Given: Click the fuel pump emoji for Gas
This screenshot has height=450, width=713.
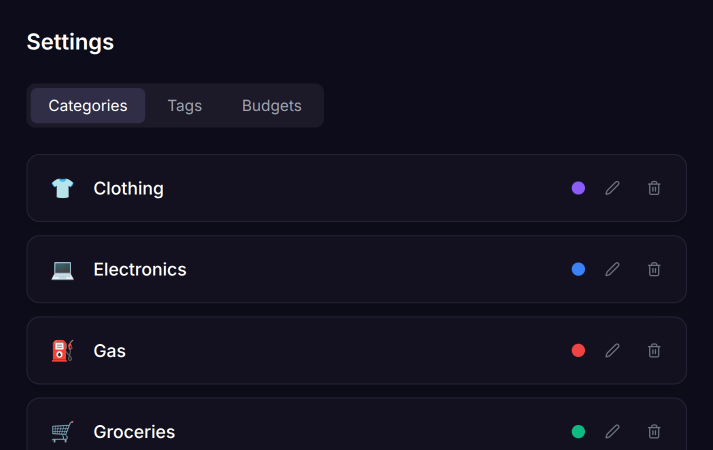Looking at the screenshot, I should (62, 351).
